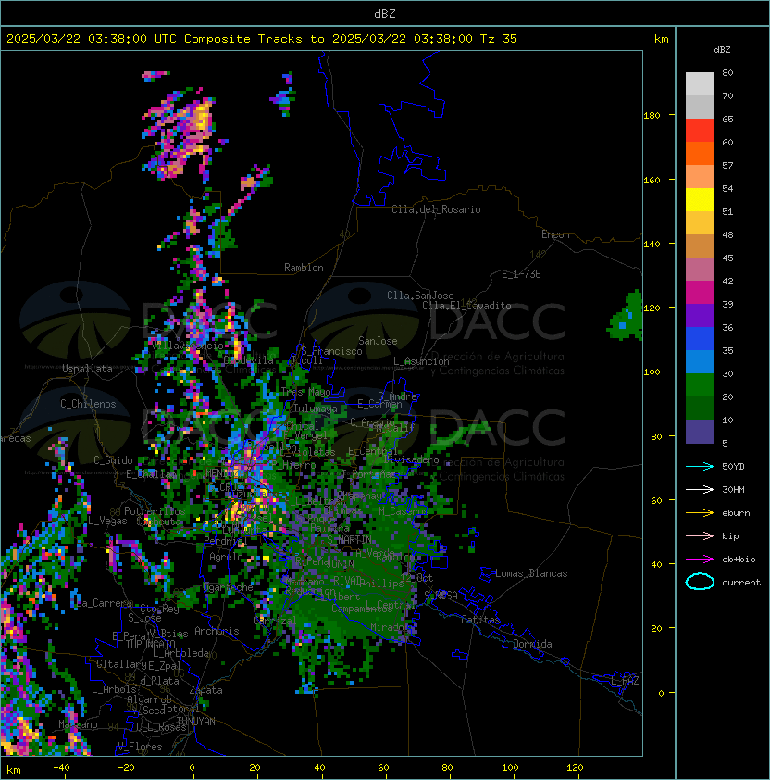This screenshot has width=770, height=780.
Task: Click the 42 dBZ magenta legend swatch
Action: coord(700,292)
